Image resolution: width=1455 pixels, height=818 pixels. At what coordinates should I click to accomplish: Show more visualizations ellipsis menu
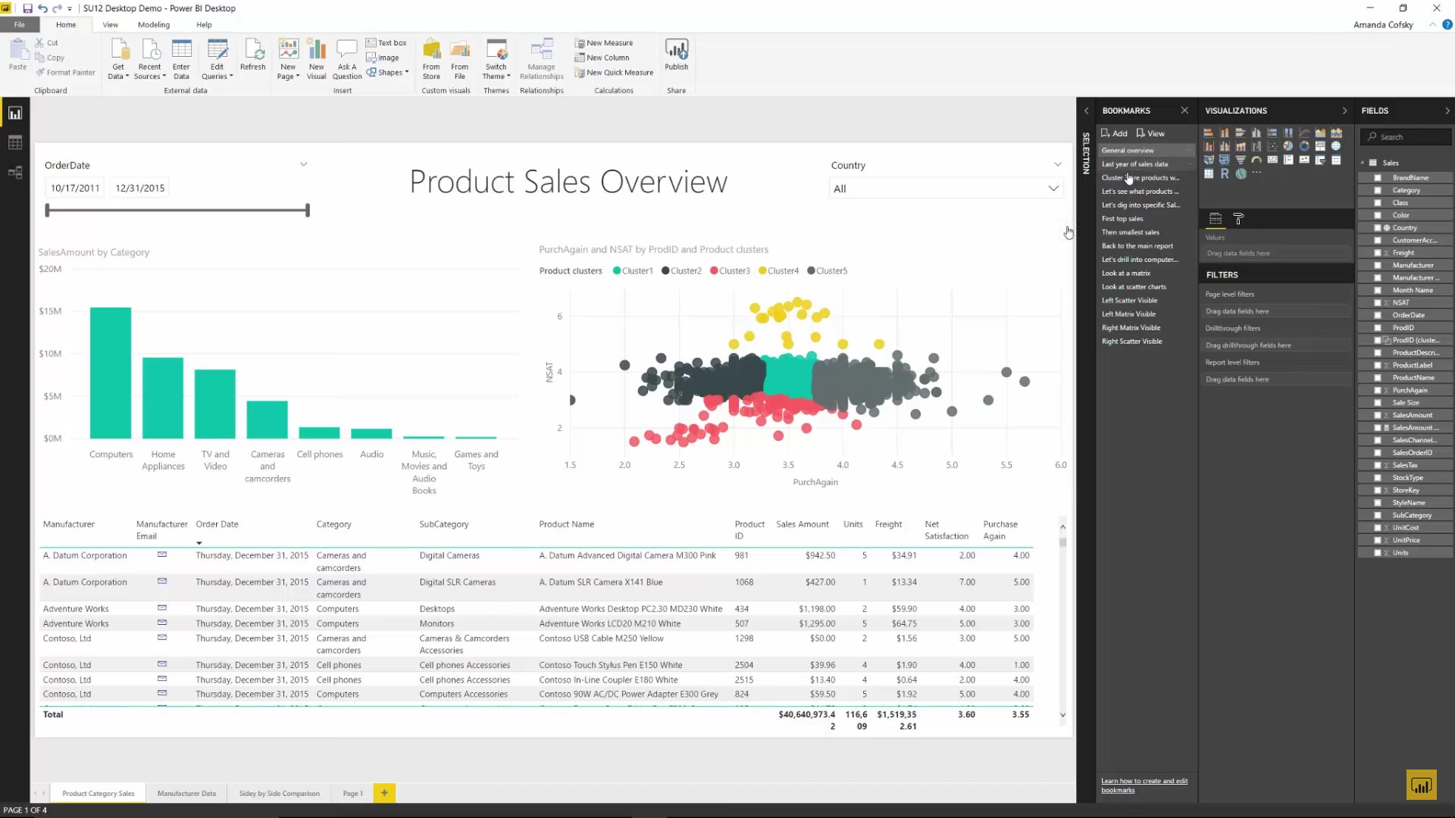(1256, 173)
